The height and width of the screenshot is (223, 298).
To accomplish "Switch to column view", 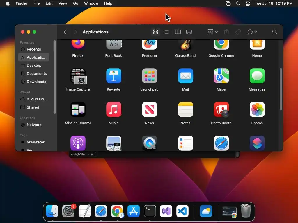I will (x=178, y=32).
